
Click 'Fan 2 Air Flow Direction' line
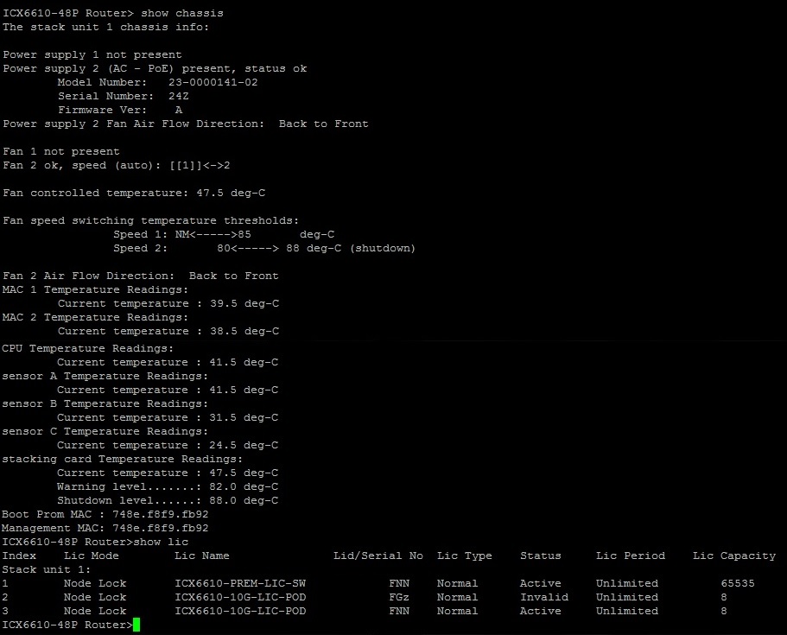pyautogui.click(x=141, y=276)
